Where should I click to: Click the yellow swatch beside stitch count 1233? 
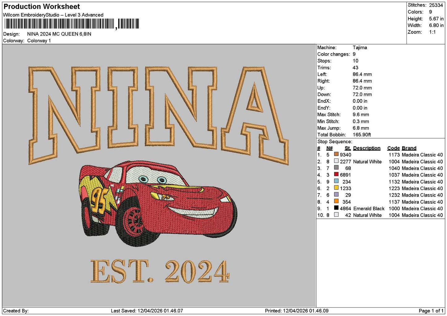(x=336, y=188)
